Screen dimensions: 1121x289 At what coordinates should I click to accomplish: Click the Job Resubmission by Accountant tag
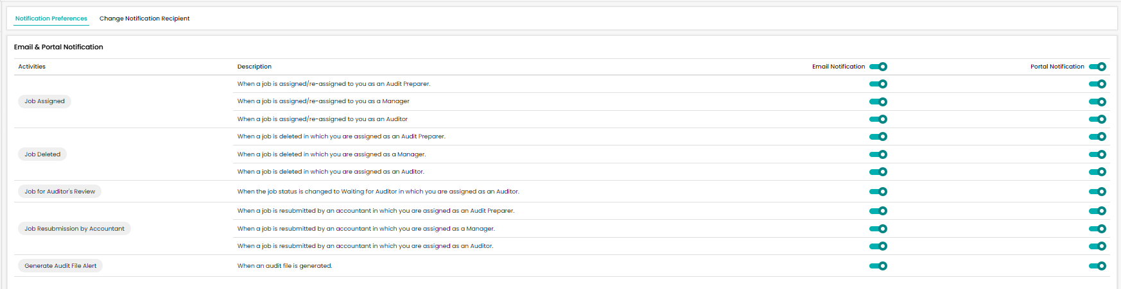(x=74, y=229)
